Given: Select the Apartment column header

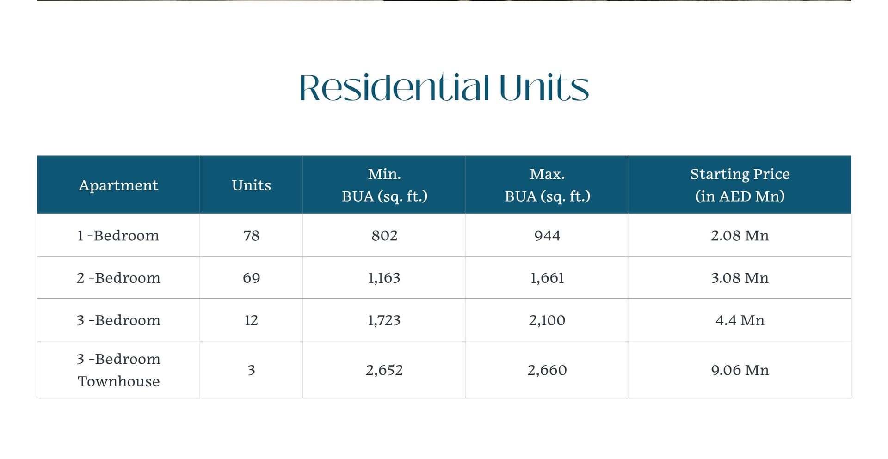Looking at the screenshot, I should pyautogui.click(x=118, y=185).
